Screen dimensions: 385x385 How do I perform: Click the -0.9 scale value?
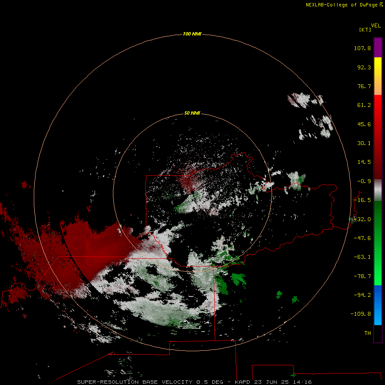pos(364,181)
